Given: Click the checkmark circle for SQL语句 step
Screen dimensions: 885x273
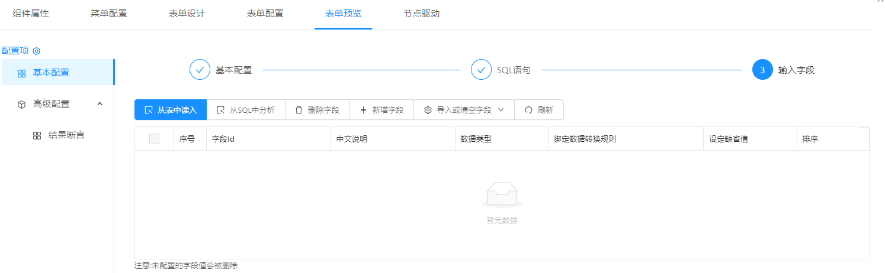Looking at the screenshot, I should click(481, 70).
